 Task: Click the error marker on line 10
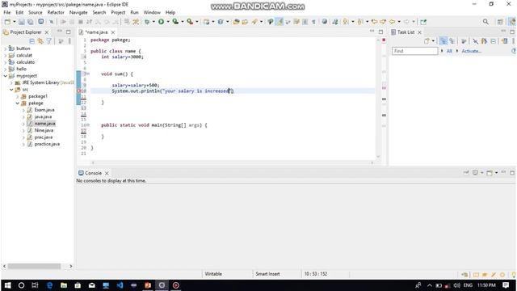click(x=79, y=91)
